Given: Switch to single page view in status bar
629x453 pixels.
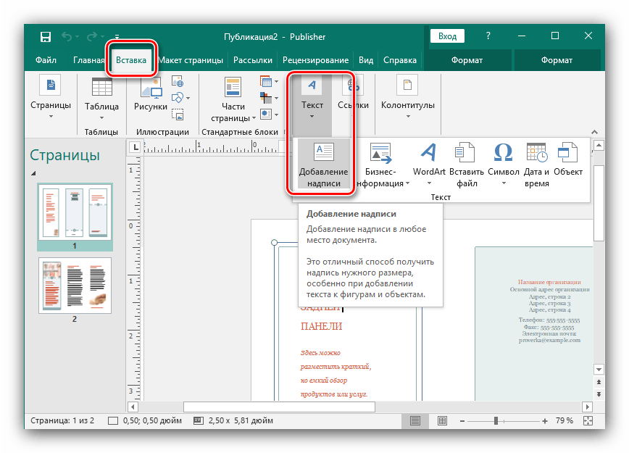Looking at the screenshot, I should click(415, 420).
